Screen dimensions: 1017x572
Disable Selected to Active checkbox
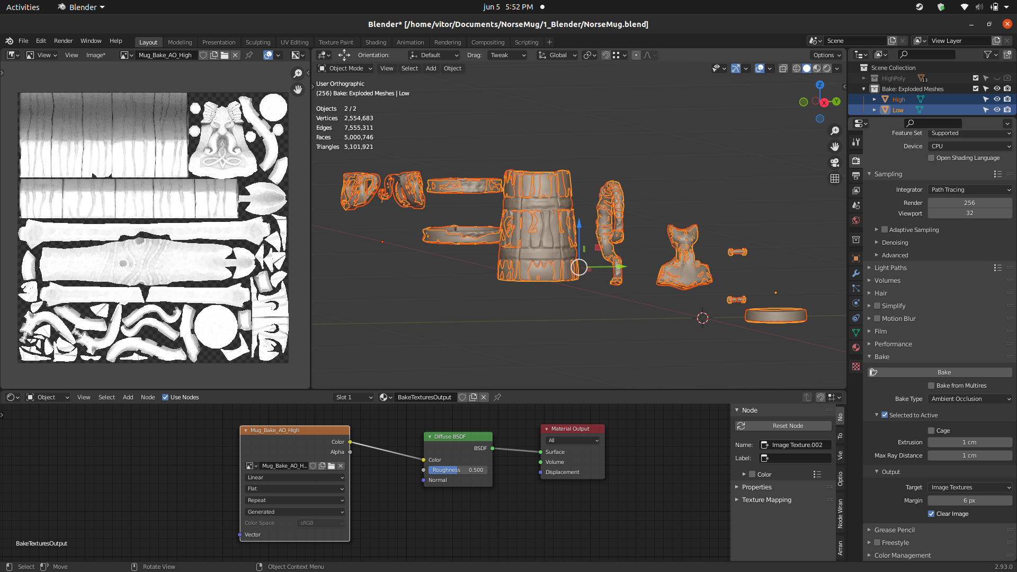coord(885,415)
